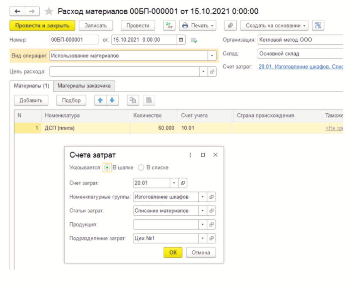Open attached files paperclip icon
The height and width of the screenshot is (284, 352).
tap(230, 26)
